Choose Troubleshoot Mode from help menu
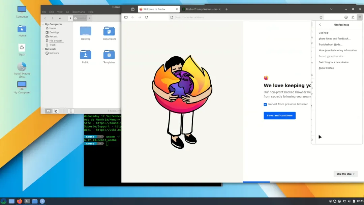 [x=330, y=45]
